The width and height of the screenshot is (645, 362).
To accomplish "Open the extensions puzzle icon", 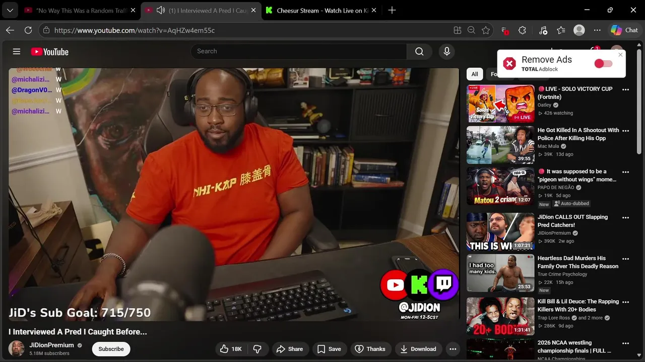I will coord(522,30).
